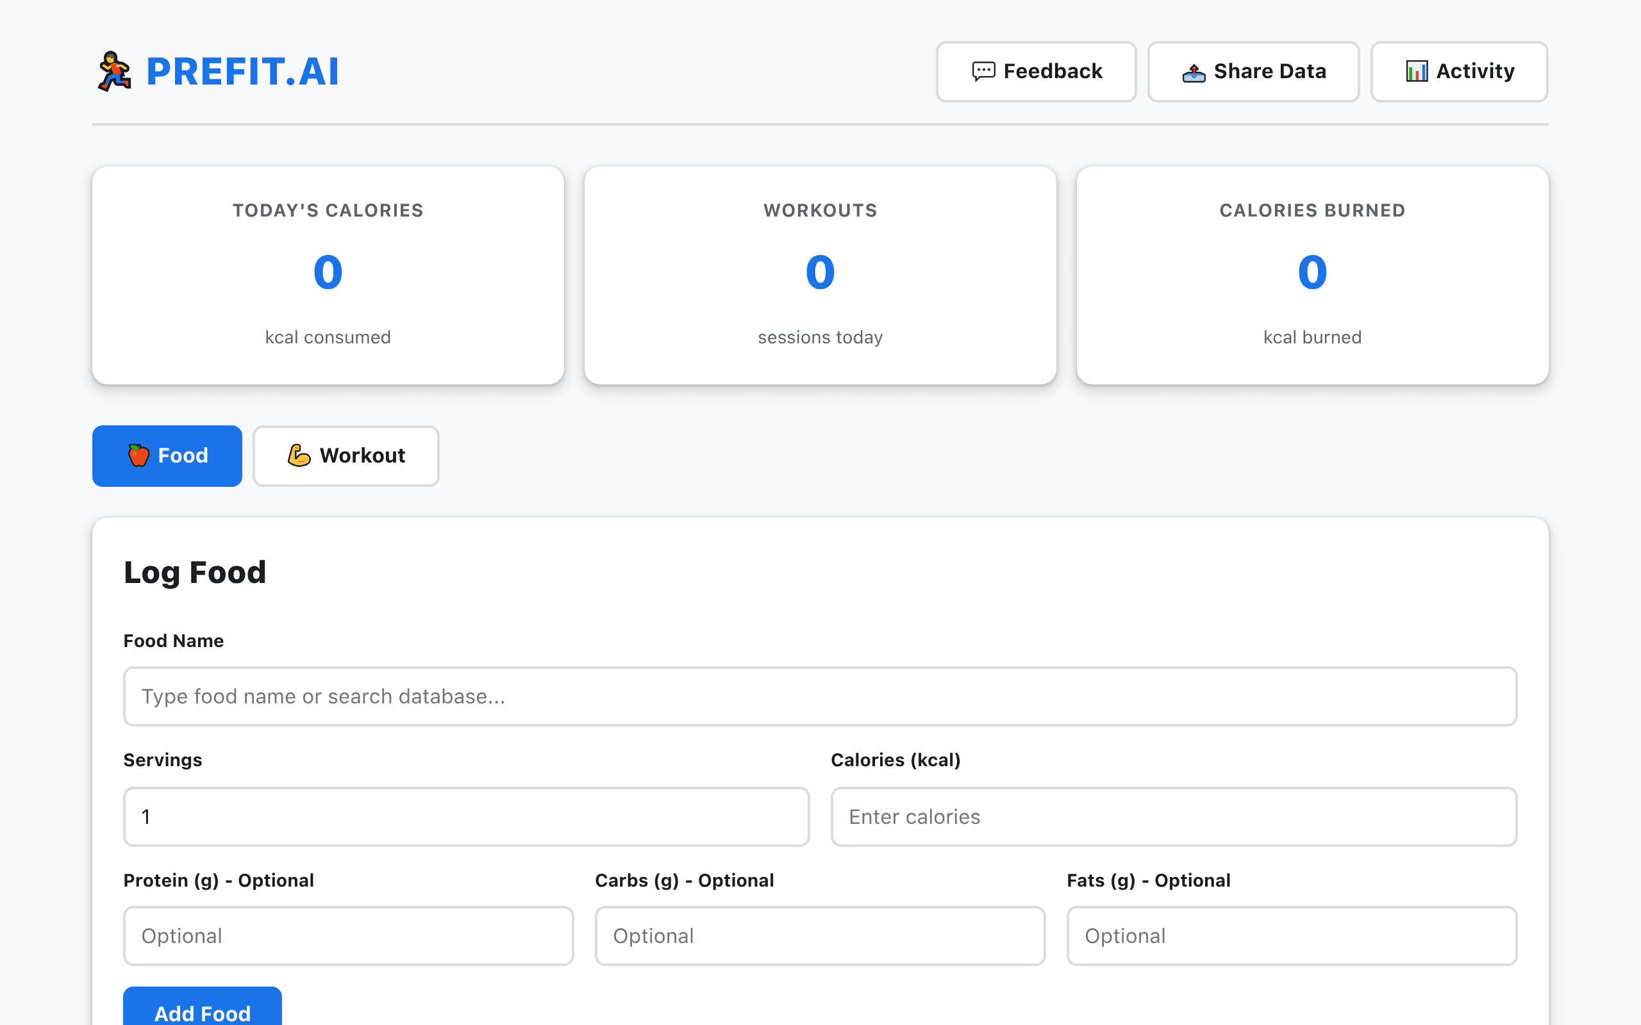The image size is (1641, 1025).
Task: Click the Protein (g) optional field
Action: coord(349,935)
